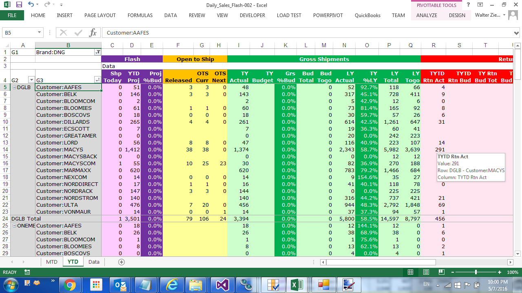
Task: Select row header 14
Action: 5,149
